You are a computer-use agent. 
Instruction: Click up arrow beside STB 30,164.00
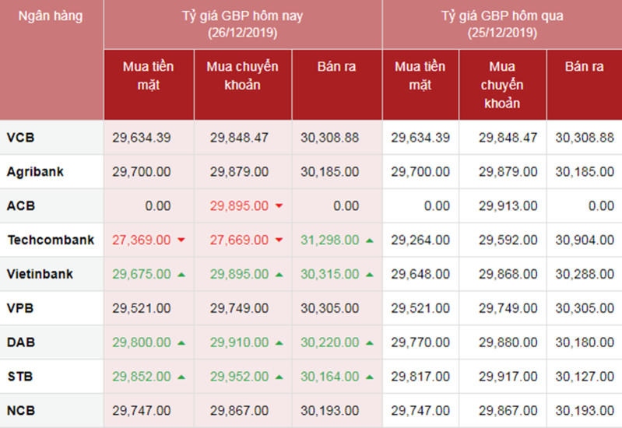(x=369, y=377)
